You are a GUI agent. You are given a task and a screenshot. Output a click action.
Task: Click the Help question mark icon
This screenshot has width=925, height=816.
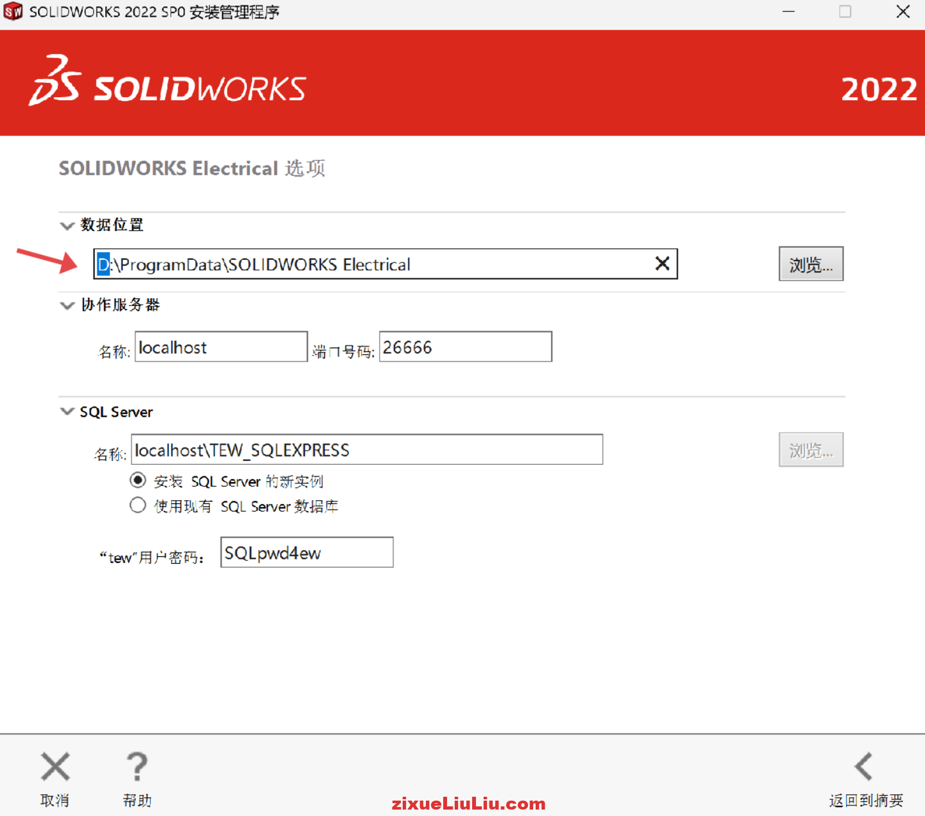click(x=137, y=767)
